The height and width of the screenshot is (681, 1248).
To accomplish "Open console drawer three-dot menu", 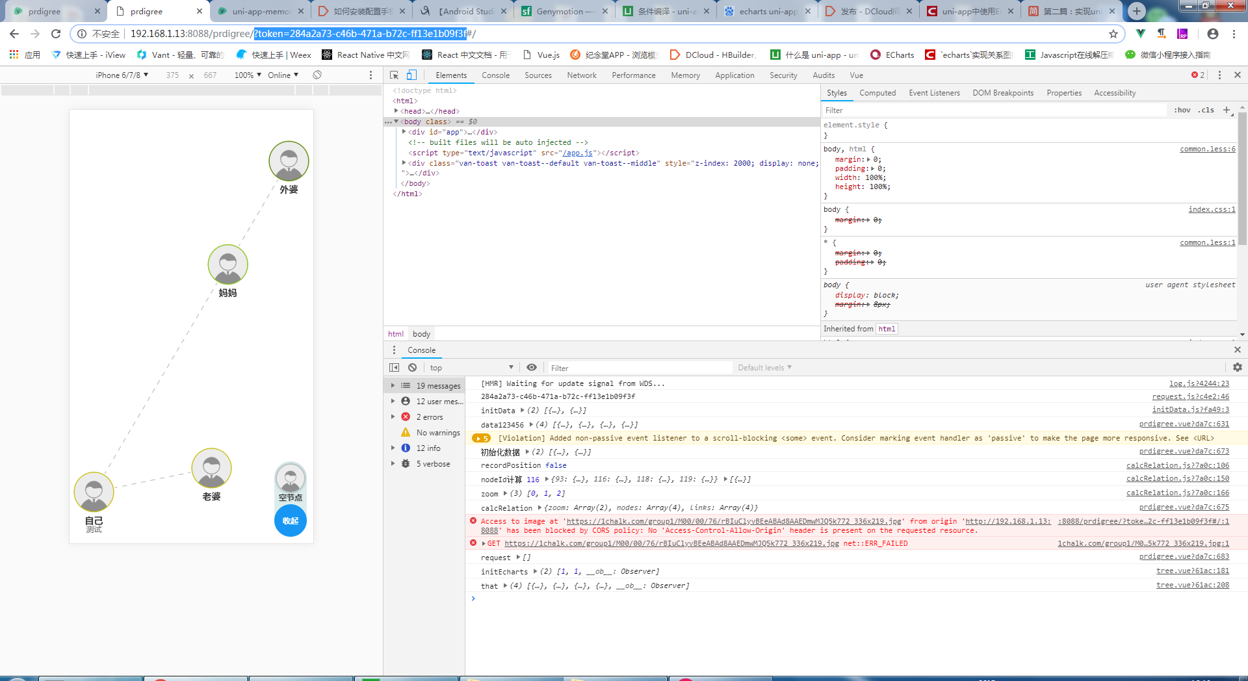I will pyautogui.click(x=394, y=350).
